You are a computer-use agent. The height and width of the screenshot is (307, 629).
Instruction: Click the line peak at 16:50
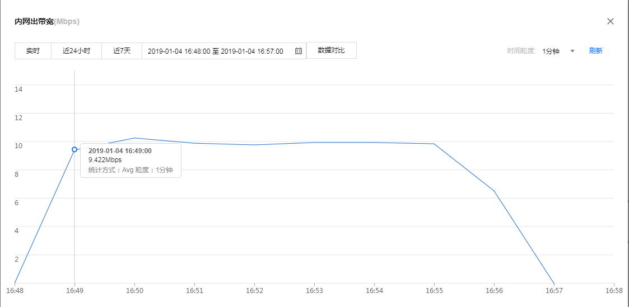click(x=134, y=138)
